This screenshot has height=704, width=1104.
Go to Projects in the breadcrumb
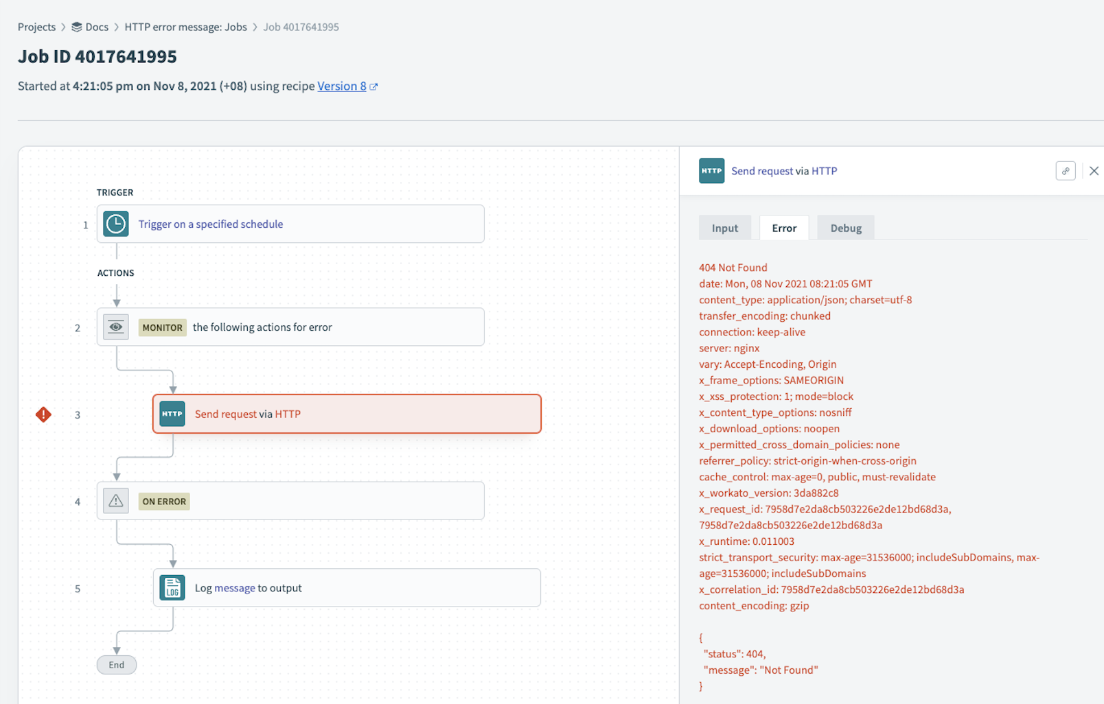[36, 27]
